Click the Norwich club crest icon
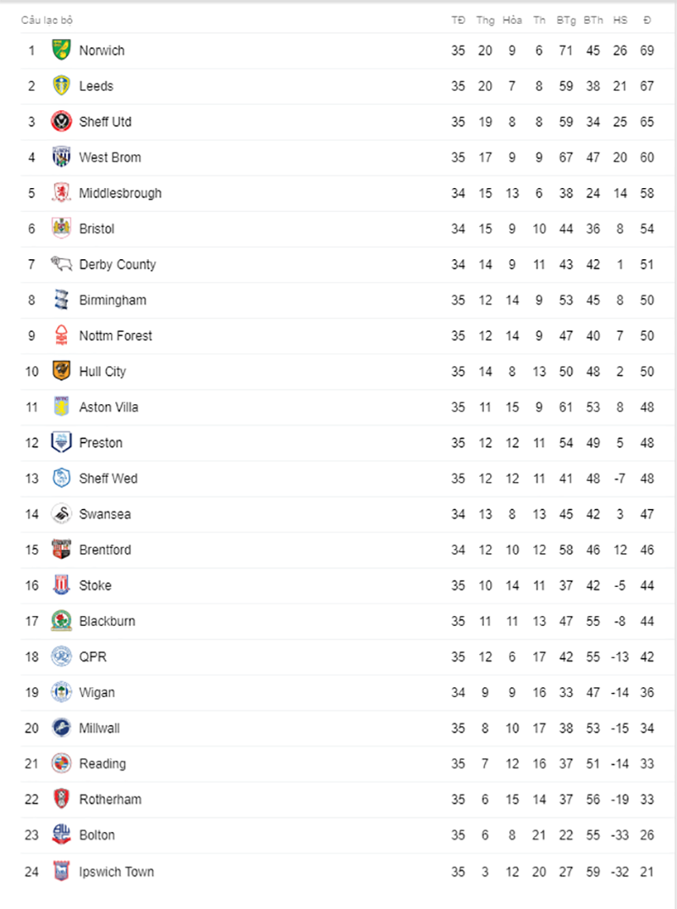The height and width of the screenshot is (909, 677). point(61,51)
